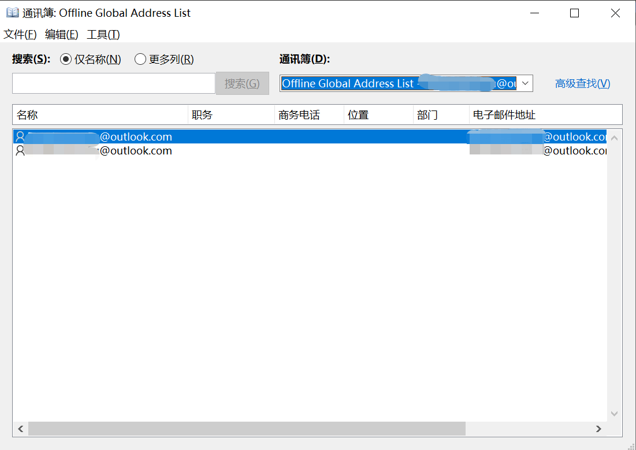
Task: Click the horizontal scrollbar left arrow
Action: pos(21,429)
